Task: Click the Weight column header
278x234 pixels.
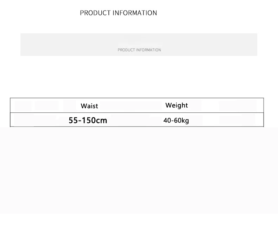Action: (x=177, y=105)
